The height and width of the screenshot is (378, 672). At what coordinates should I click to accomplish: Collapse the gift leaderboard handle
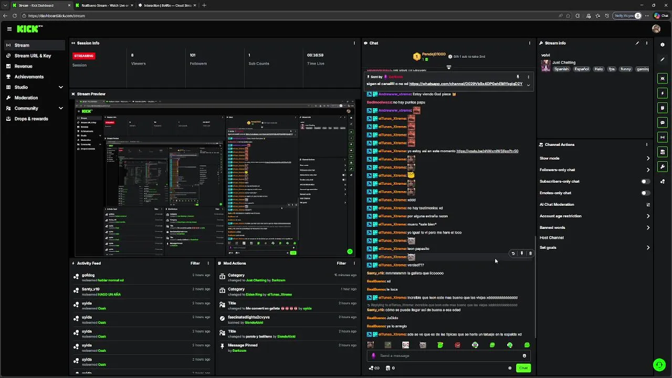(448, 67)
